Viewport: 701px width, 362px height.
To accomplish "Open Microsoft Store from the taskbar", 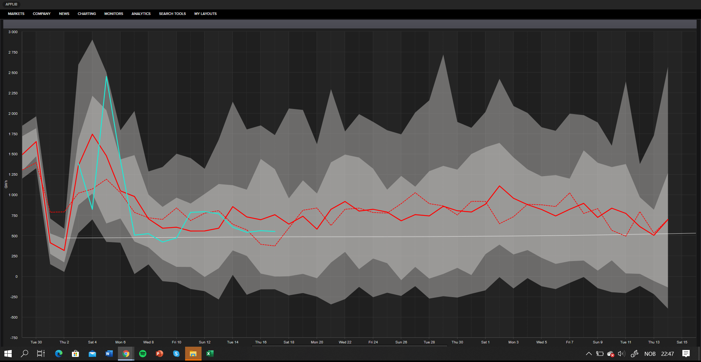I will [x=76, y=354].
